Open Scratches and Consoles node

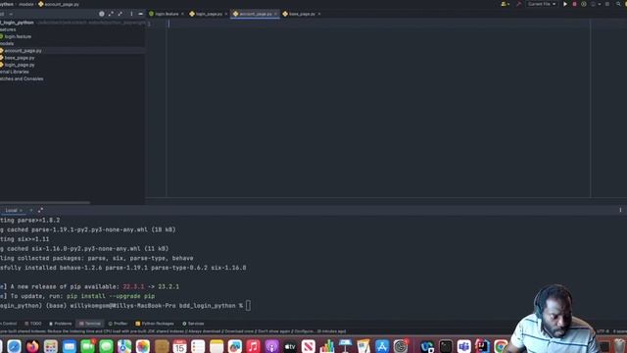tap(22, 78)
